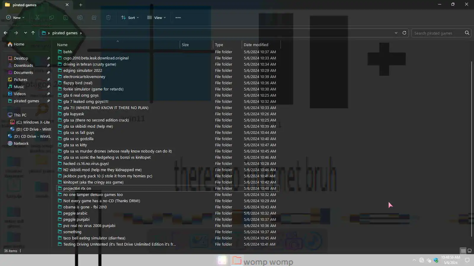
Task: Select the electronicartslovemoney folder
Action: point(168,77)
